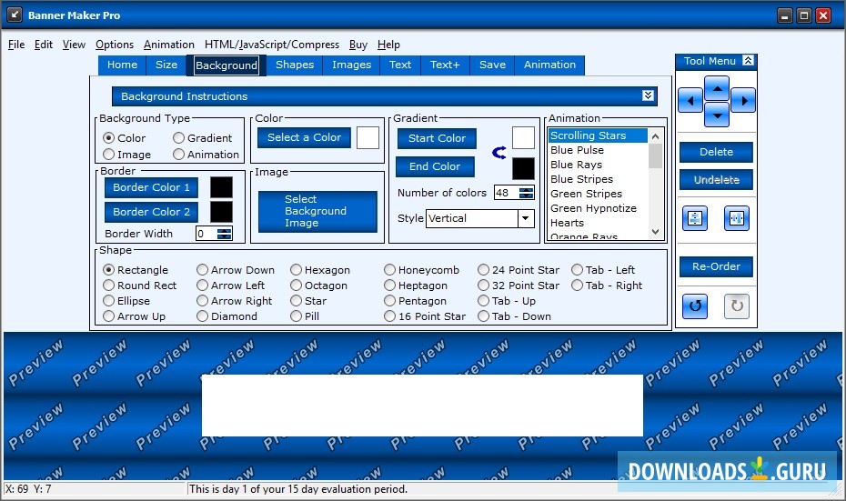Click the Delete button
Viewport: 846px width, 501px height.
[716, 152]
